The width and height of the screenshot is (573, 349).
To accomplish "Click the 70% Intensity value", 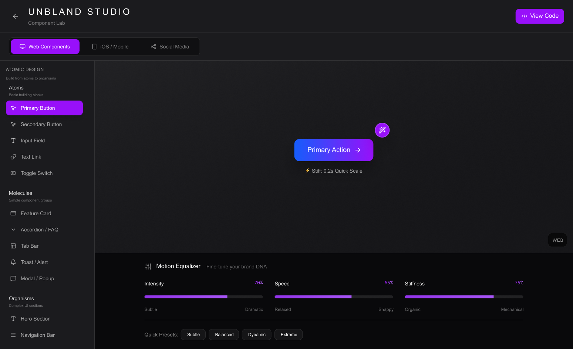I will point(259,283).
